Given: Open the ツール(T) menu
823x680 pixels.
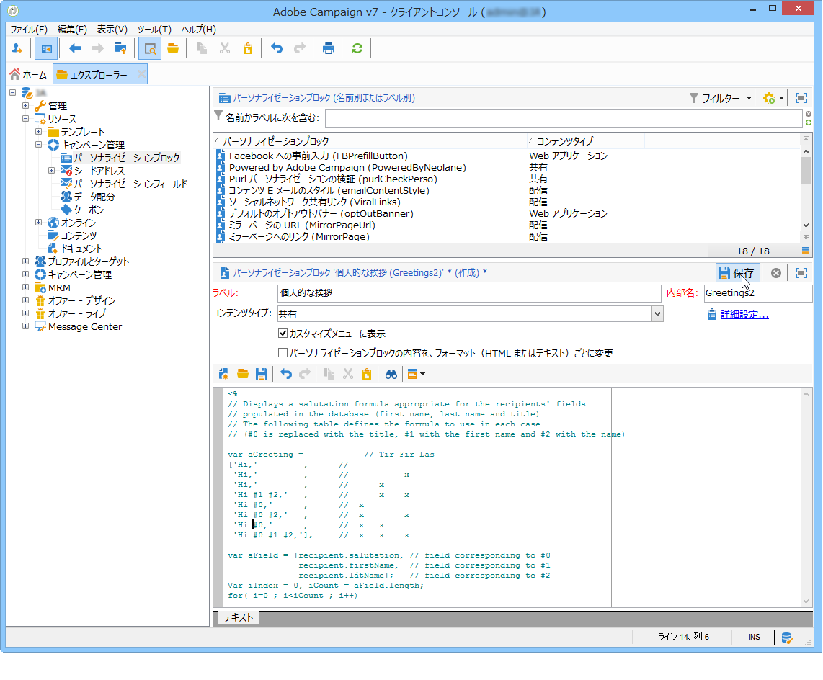Looking at the screenshot, I should coord(154,29).
